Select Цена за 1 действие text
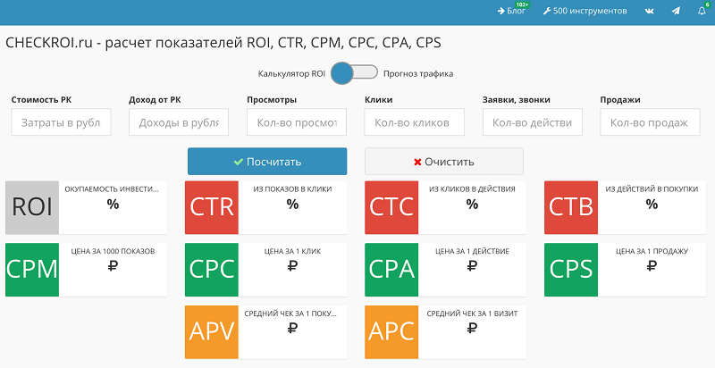 472,251
